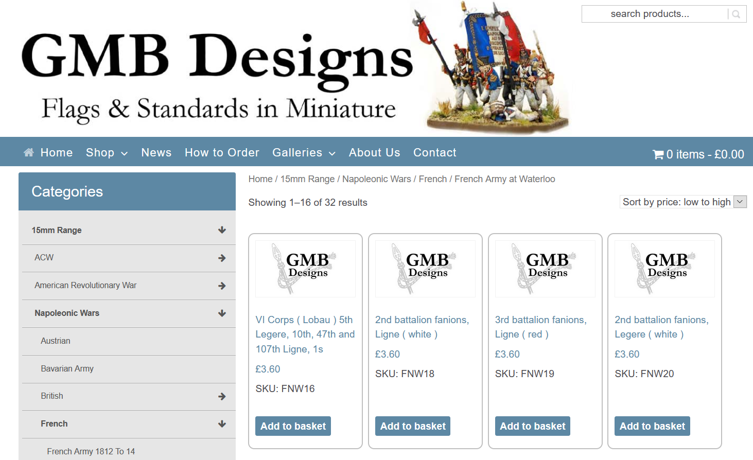753x460 pixels.
Task: Expand the British category arrow
Action: coord(222,396)
